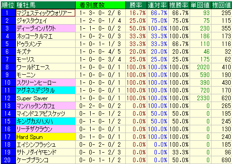Click rank number 17 cell
This screenshot has width=232, height=164.
(x=8, y=137)
